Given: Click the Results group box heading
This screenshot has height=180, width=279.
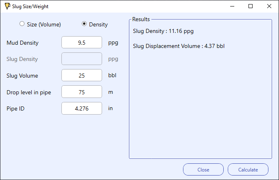Looking at the screenshot, I should 141,19.
